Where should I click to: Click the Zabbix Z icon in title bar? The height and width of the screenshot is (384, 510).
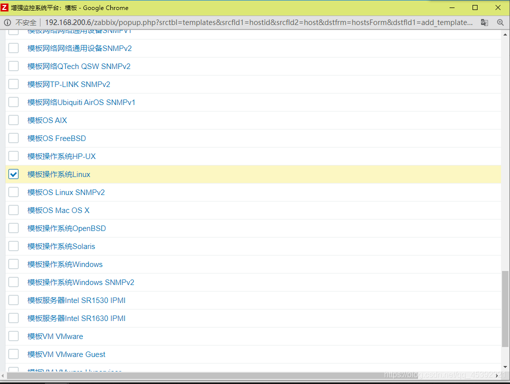pyautogui.click(x=4, y=7)
